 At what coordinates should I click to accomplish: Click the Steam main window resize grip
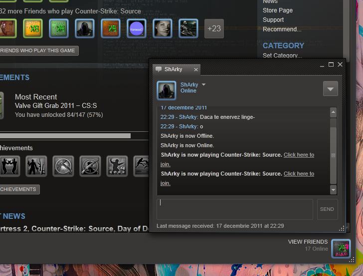352,260
